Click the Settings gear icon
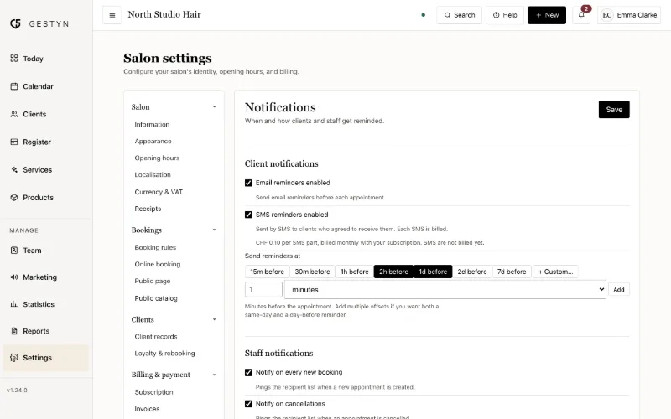The image size is (671, 419). [14, 358]
